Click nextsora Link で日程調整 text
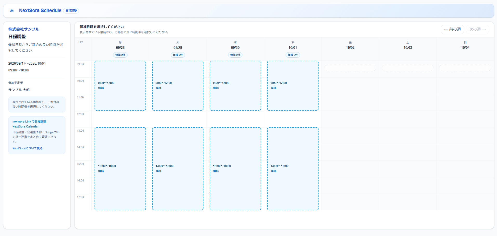Viewport: 497px width, 236px height. click(x=29, y=122)
